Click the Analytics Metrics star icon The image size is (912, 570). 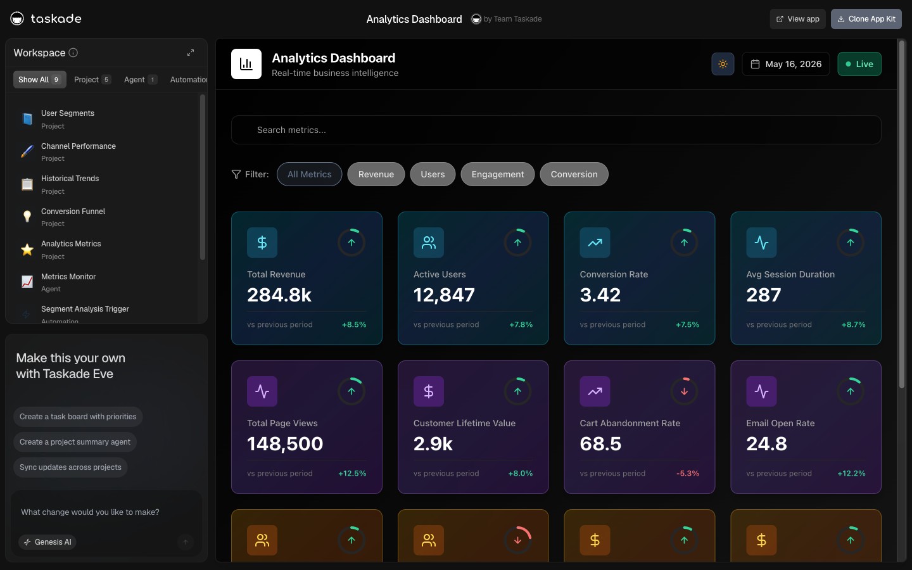(27, 250)
